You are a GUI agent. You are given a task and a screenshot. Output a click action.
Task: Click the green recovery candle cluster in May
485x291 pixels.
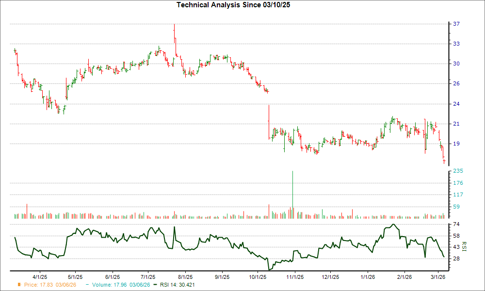point(73,82)
